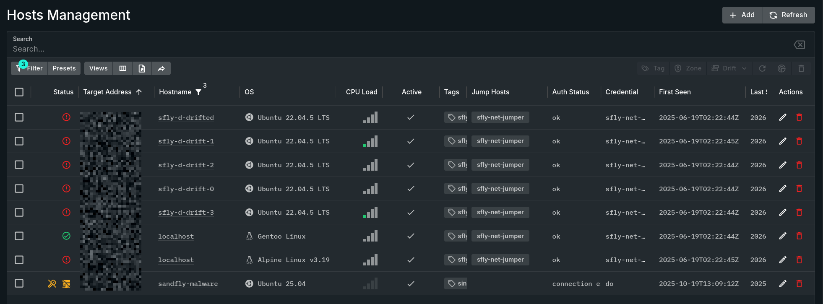Open the Drift dropdown menu
This screenshot has width=823, height=304.
(729, 68)
